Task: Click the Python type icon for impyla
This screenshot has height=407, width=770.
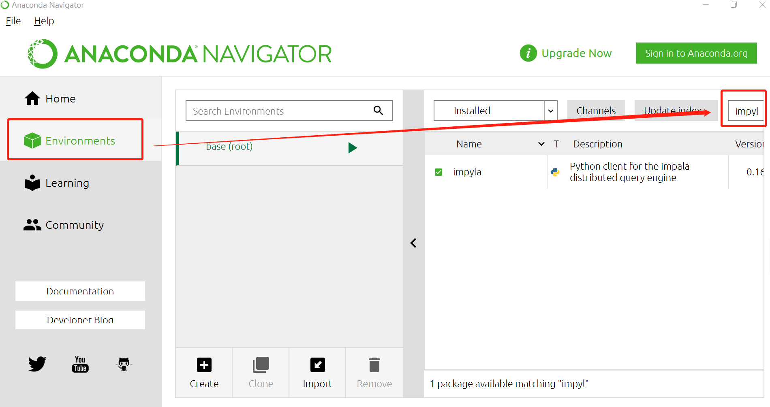Action: 555,172
